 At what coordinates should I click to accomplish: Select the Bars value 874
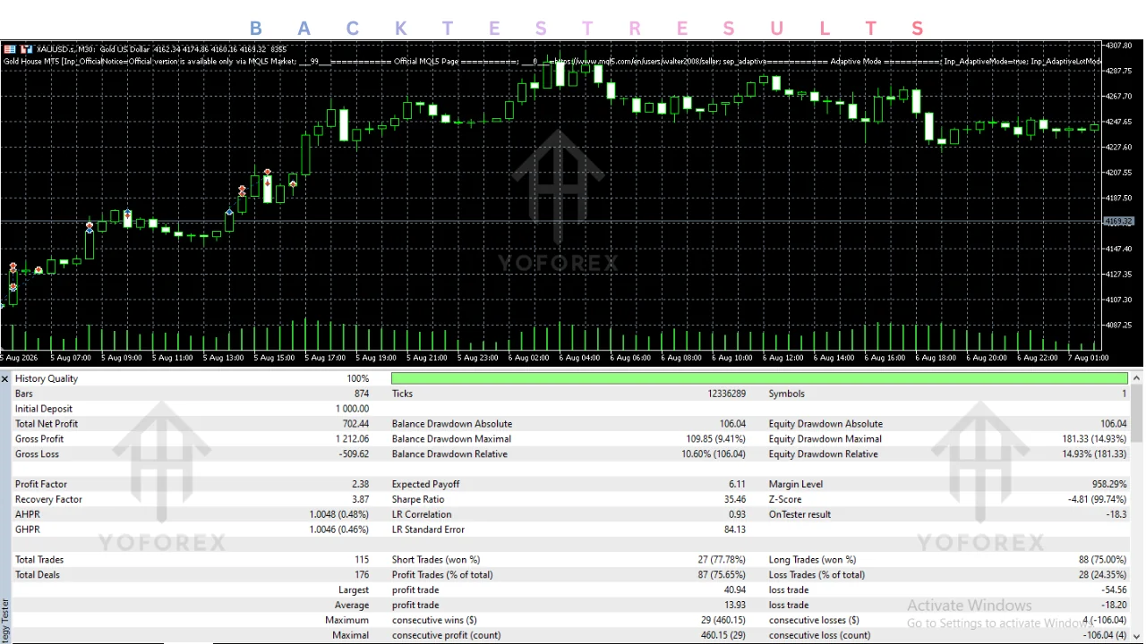click(x=361, y=394)
